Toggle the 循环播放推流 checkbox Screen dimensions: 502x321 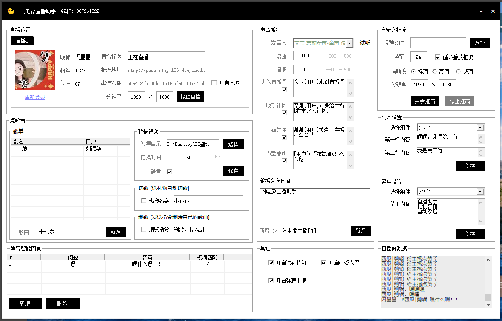[438, 57]
